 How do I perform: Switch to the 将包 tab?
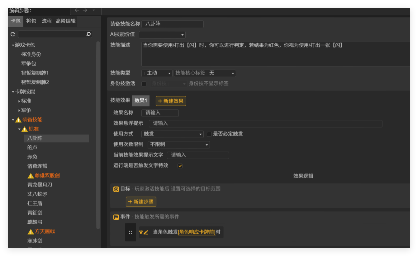click(x=31, y=21)
